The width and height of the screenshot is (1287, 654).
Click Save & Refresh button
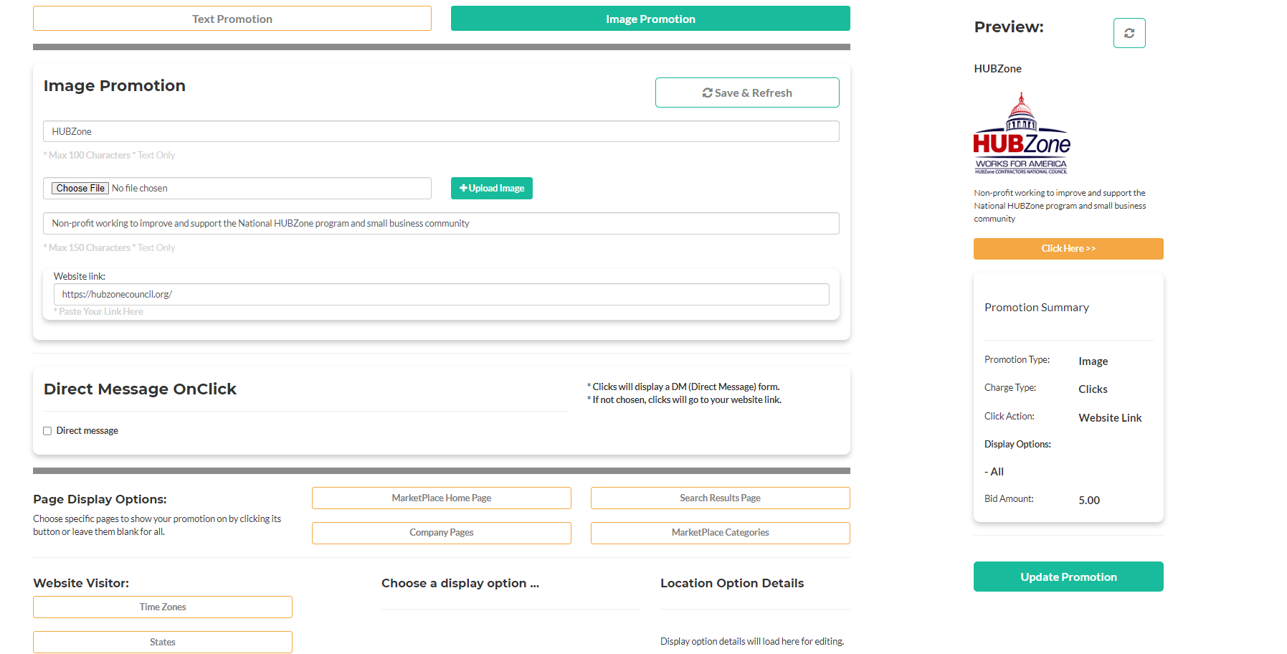click(x=747, y=93)
